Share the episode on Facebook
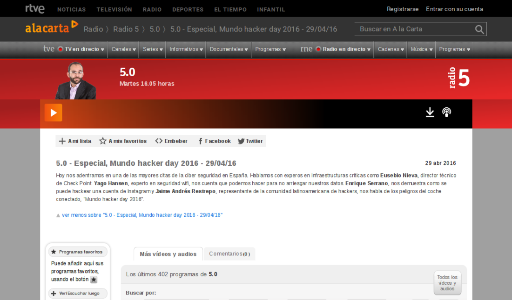The height and width of the screenshot is (300, 512). coord(214,141)
